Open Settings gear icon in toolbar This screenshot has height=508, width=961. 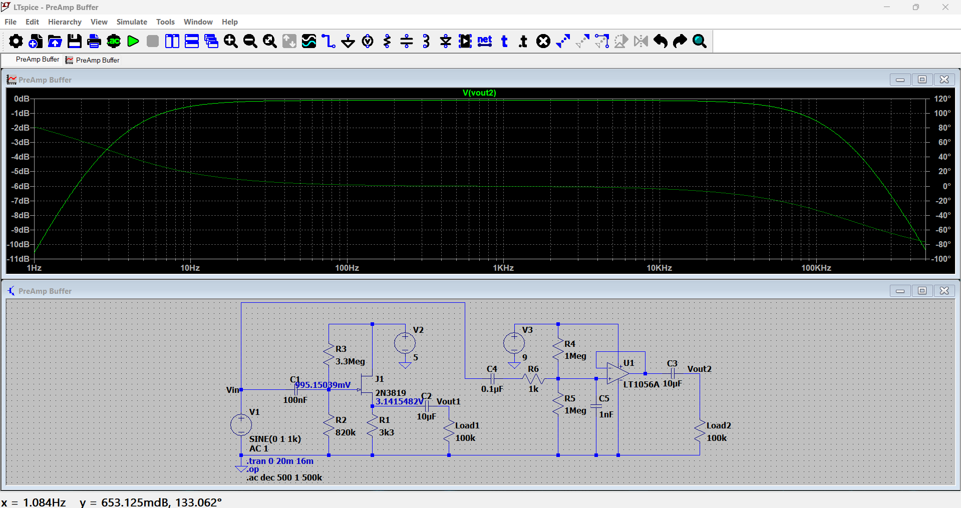tap(16, 41)
